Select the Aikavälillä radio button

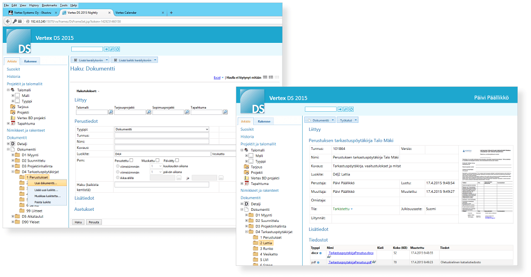[x=117, y=177]
